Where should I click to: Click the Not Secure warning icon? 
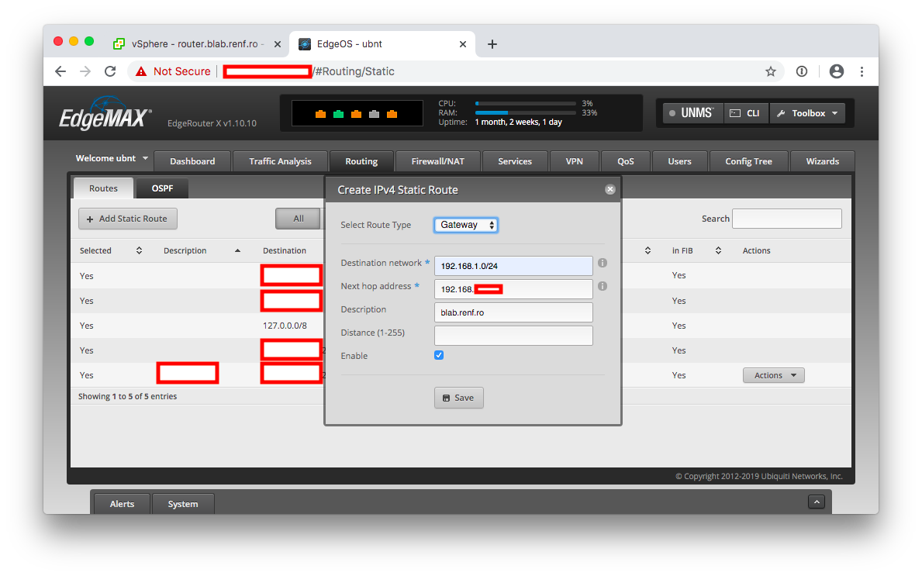click(141, 71)
